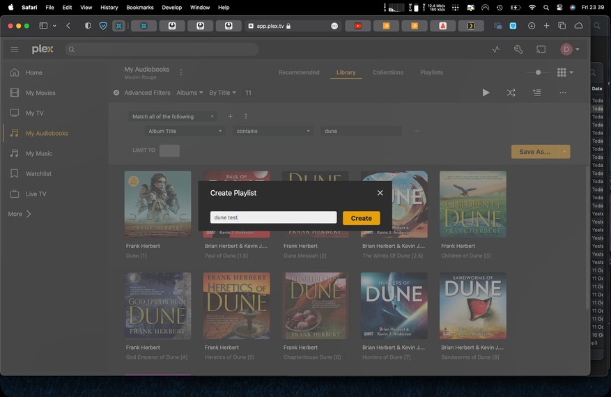Click Dune Messiah [2] title

click(x=304, y=256)
